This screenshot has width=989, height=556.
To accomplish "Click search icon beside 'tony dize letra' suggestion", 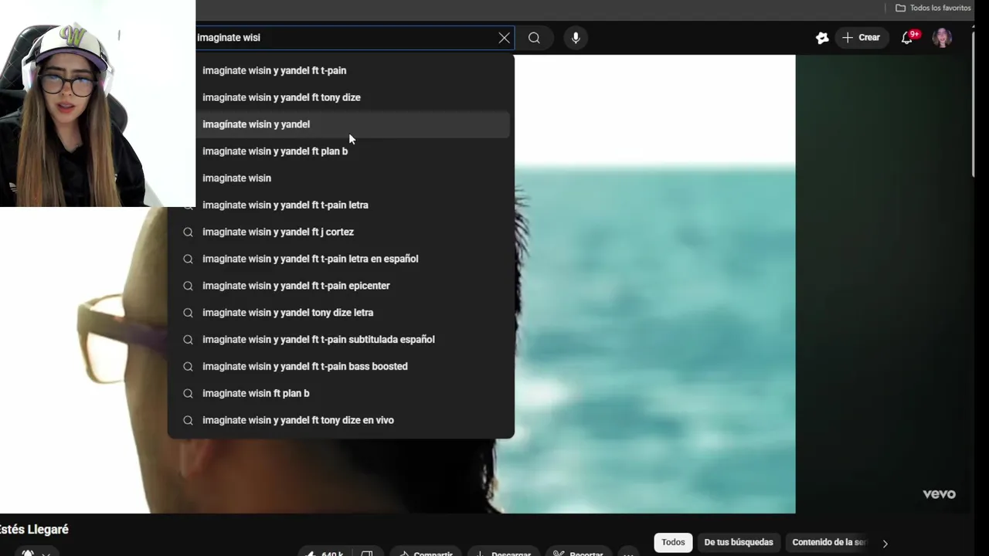I will tap(188, 313).
